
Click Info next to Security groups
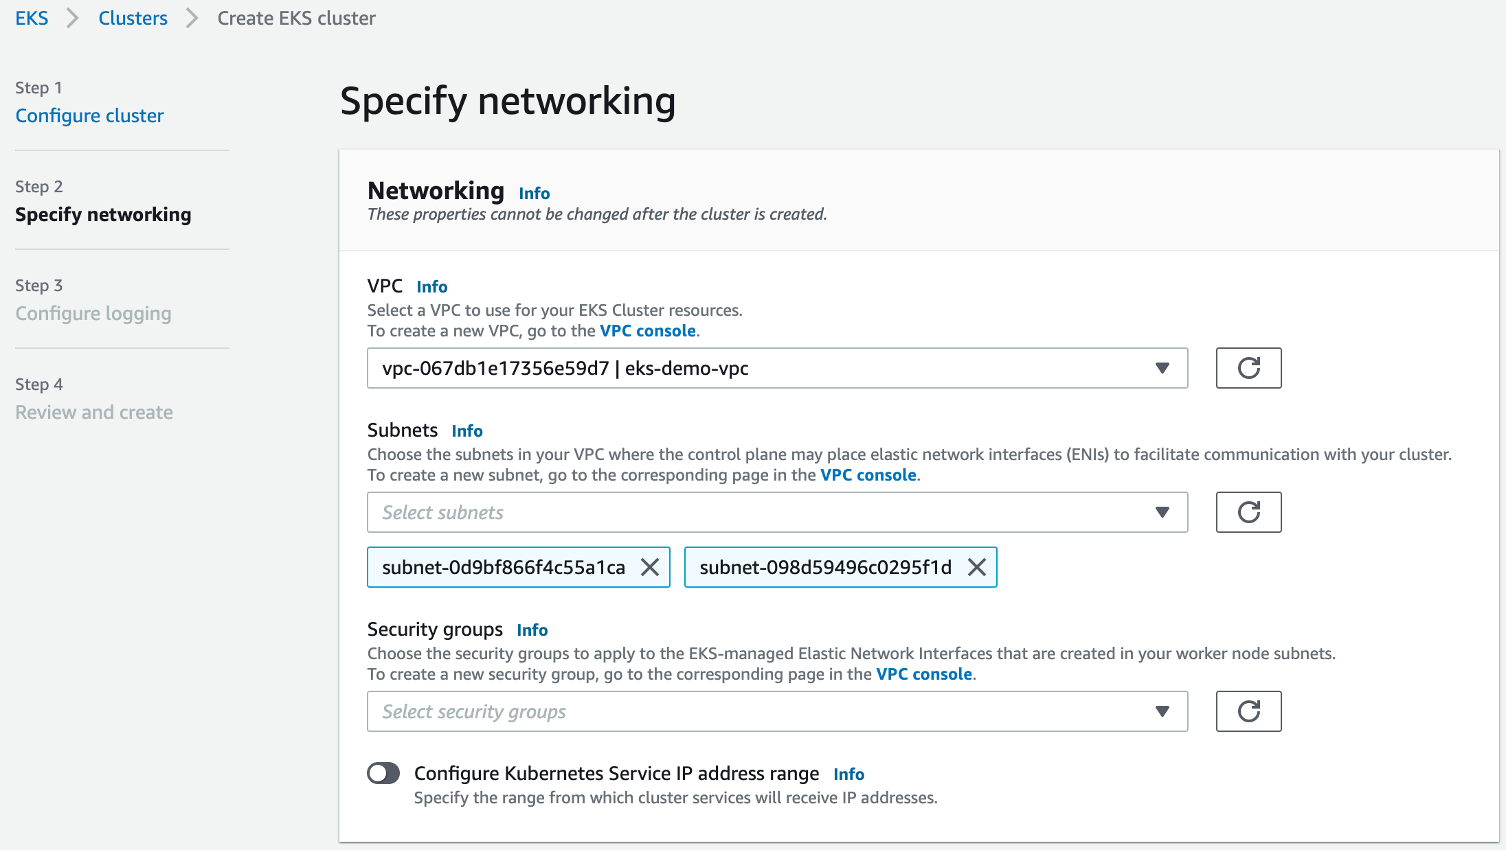531,630
